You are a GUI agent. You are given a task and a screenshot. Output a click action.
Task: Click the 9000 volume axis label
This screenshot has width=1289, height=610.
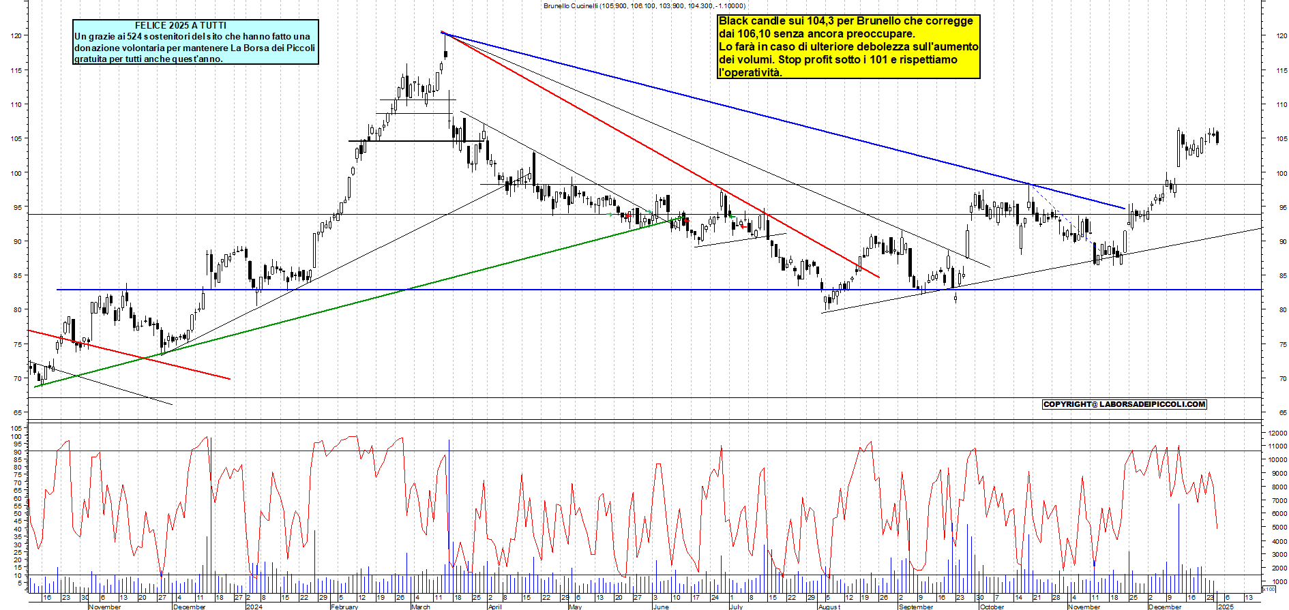point(1279,474)
